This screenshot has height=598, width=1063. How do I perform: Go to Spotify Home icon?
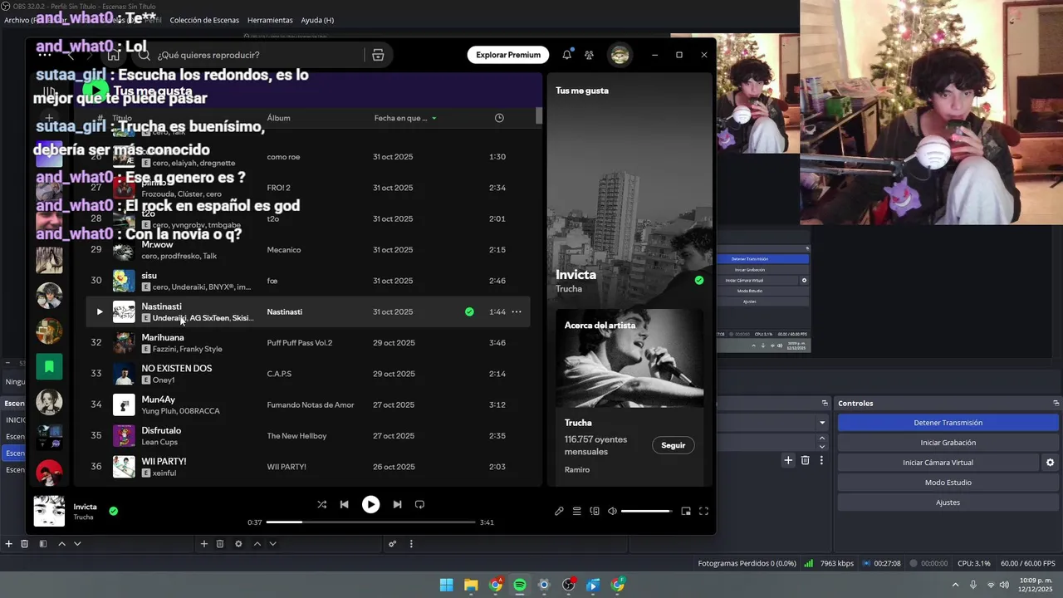point(114,55)
